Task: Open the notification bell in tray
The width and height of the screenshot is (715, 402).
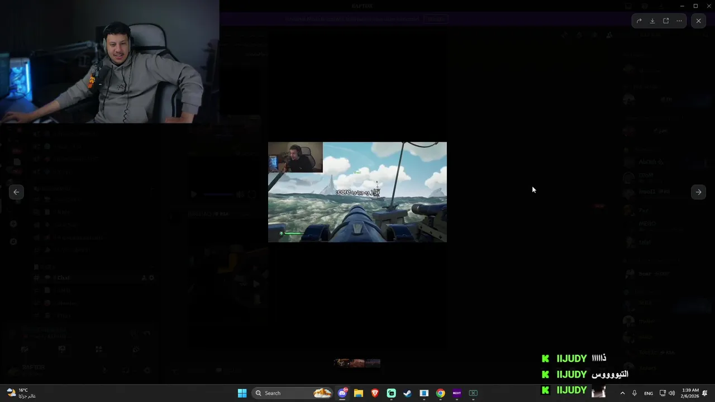Action: pyautogui.click(x=705, y=393)
